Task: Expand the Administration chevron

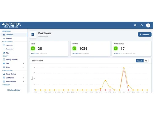Action: point(23,82)
